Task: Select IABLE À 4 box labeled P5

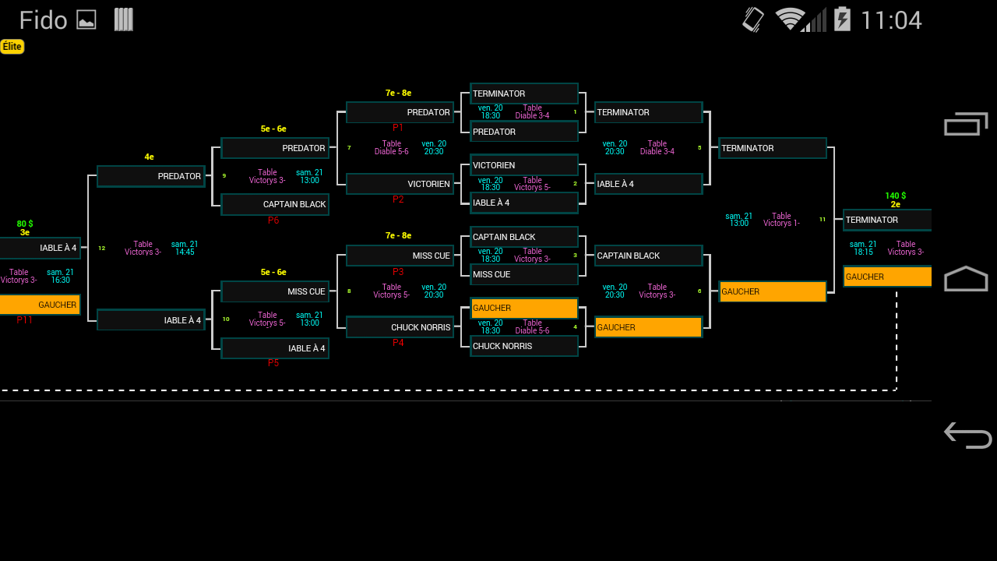Action: 275,348
